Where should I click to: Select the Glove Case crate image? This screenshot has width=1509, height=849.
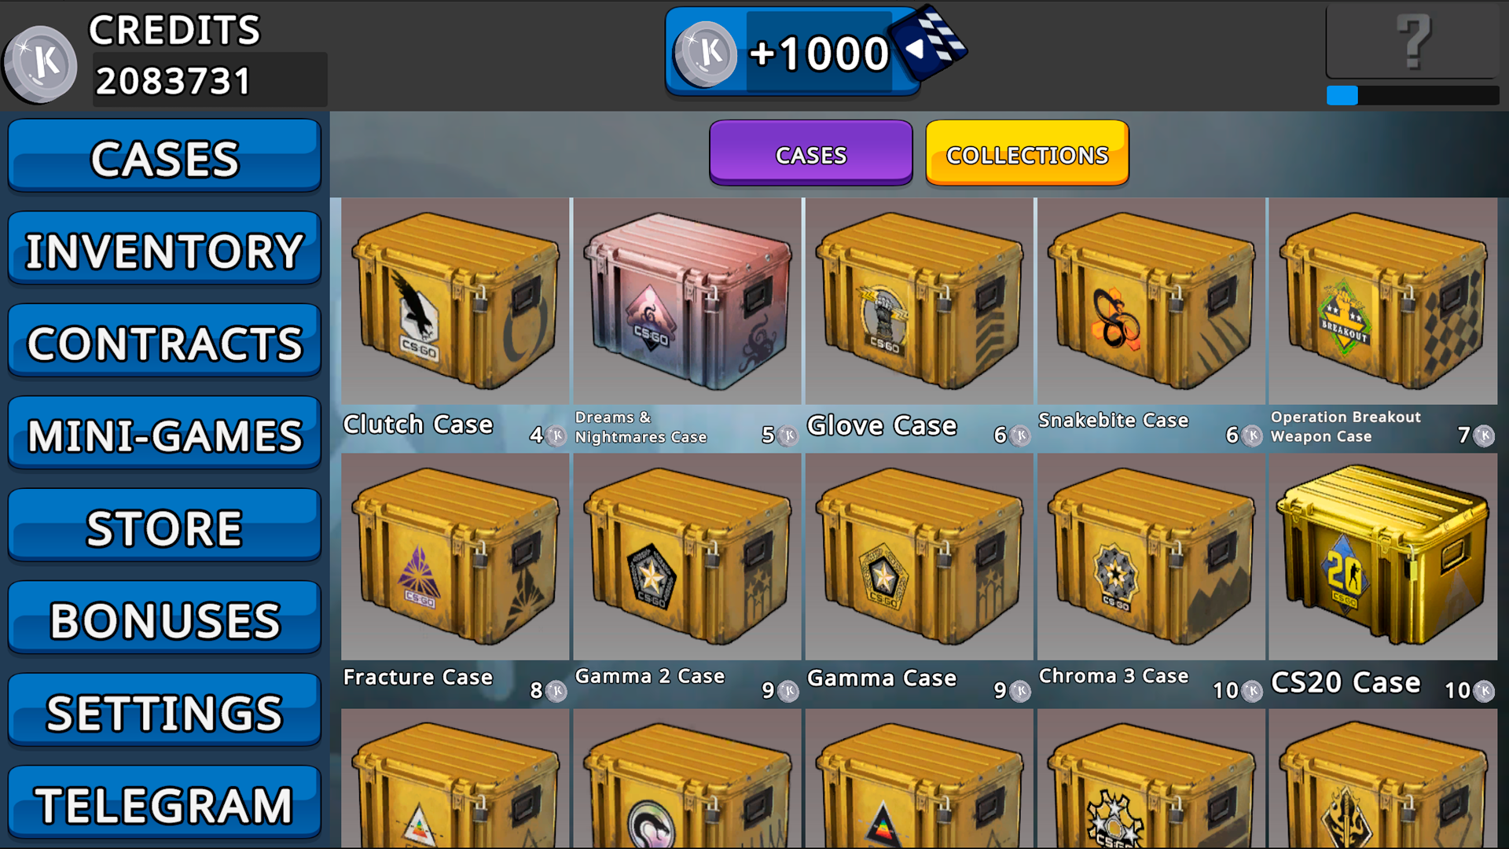[x=919, y=301]
